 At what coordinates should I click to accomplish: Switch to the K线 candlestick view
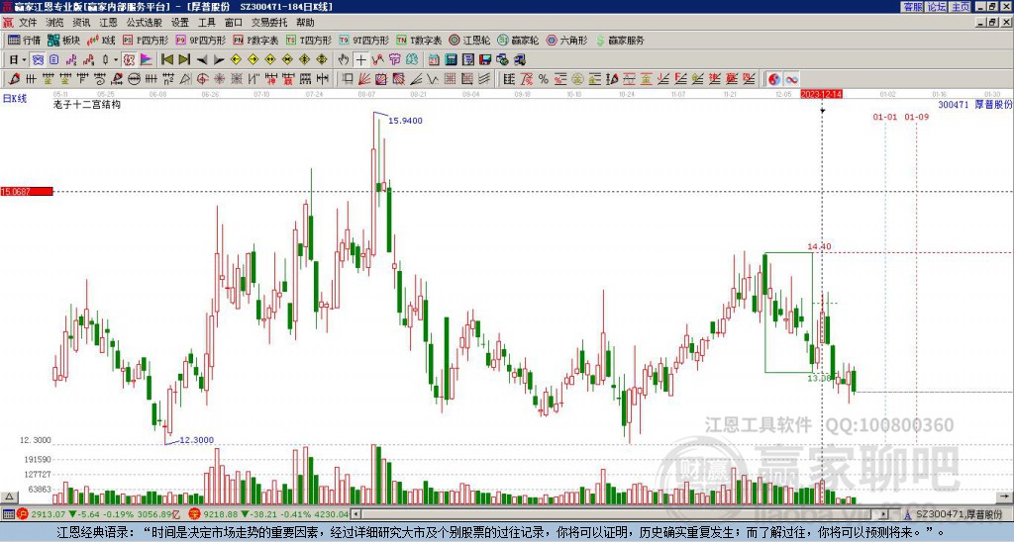101,40
